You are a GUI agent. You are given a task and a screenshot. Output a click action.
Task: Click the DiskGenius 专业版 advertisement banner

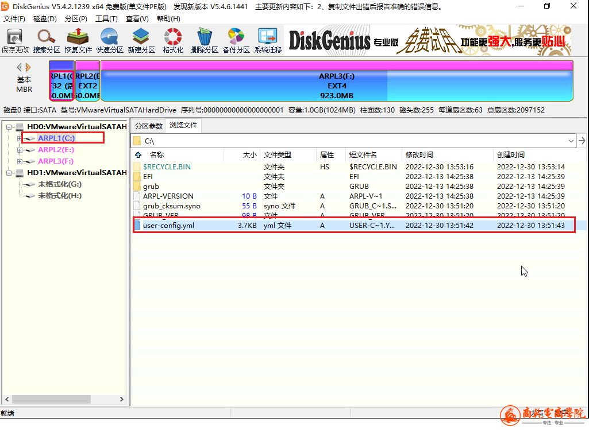pyautogui.click(x=428, y=41)
